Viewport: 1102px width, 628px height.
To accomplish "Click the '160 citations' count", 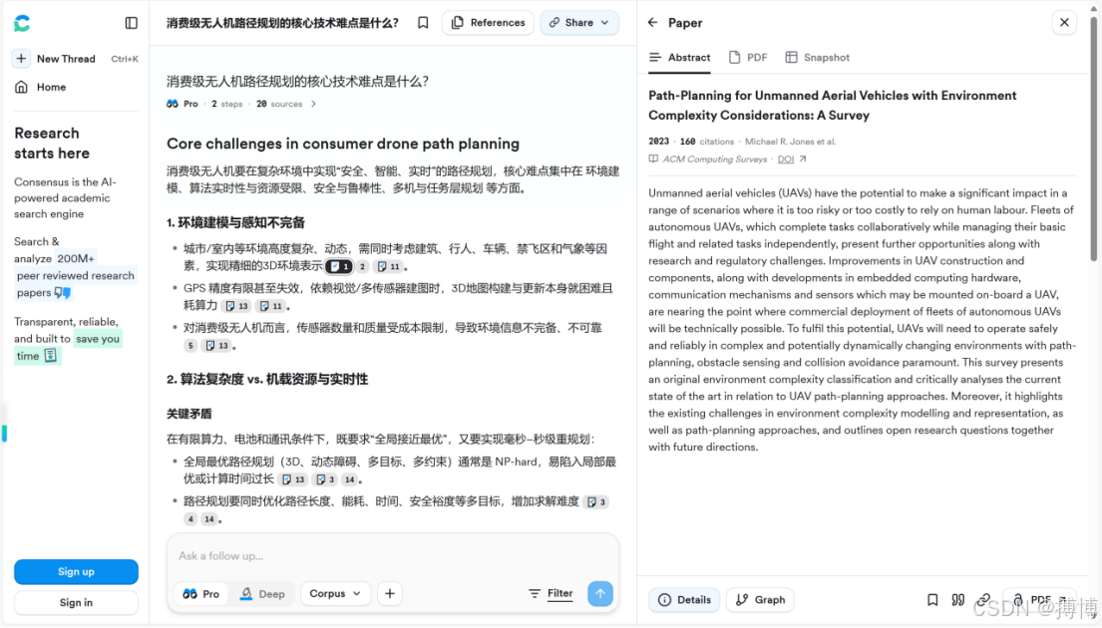I will point(707,142).
